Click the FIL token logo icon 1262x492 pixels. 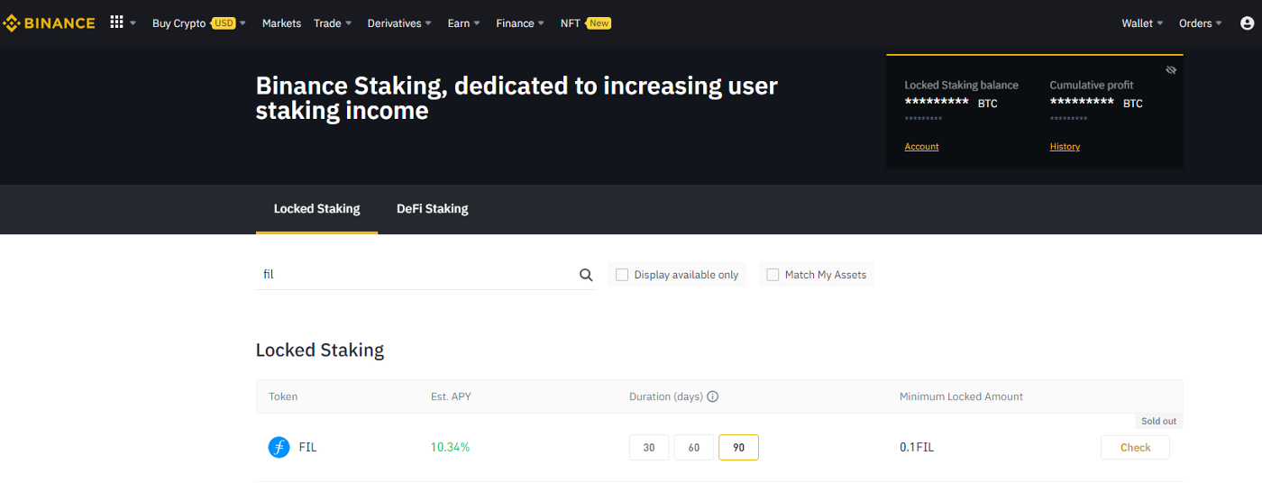(x=279, y=447)
